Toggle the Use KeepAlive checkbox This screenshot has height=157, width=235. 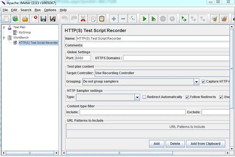point(221,97)
